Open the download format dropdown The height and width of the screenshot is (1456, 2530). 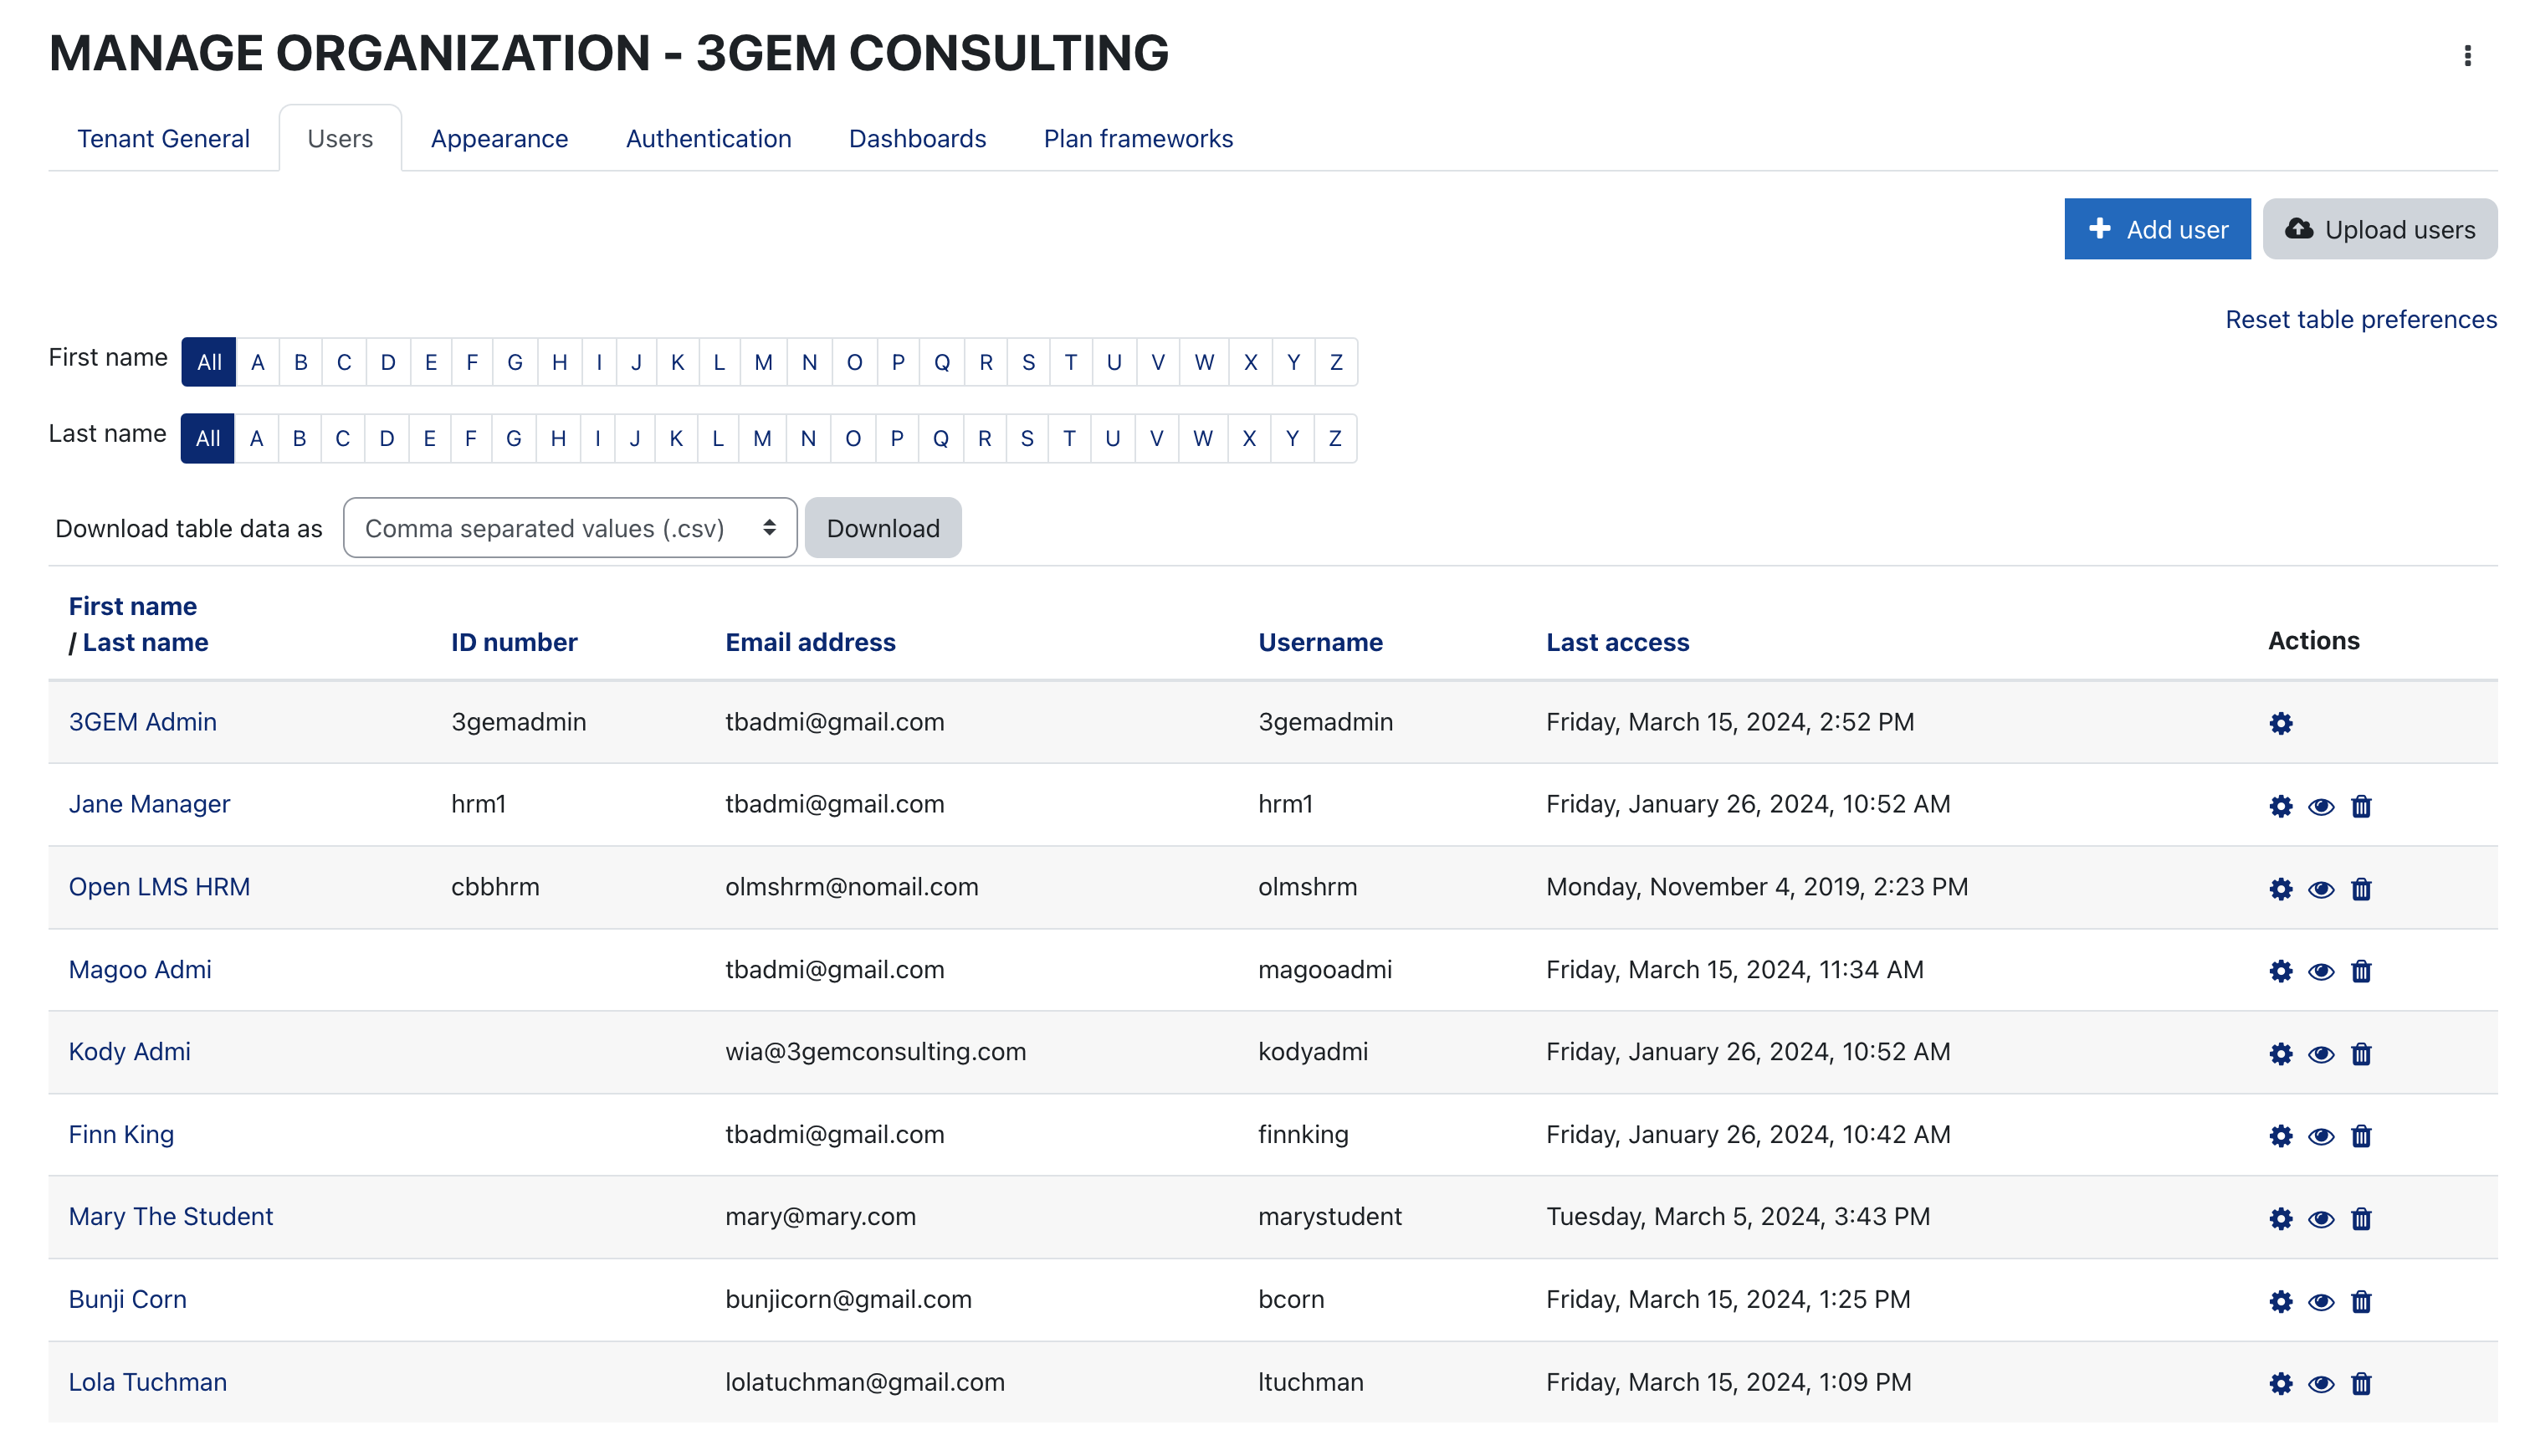pos(570,528)
